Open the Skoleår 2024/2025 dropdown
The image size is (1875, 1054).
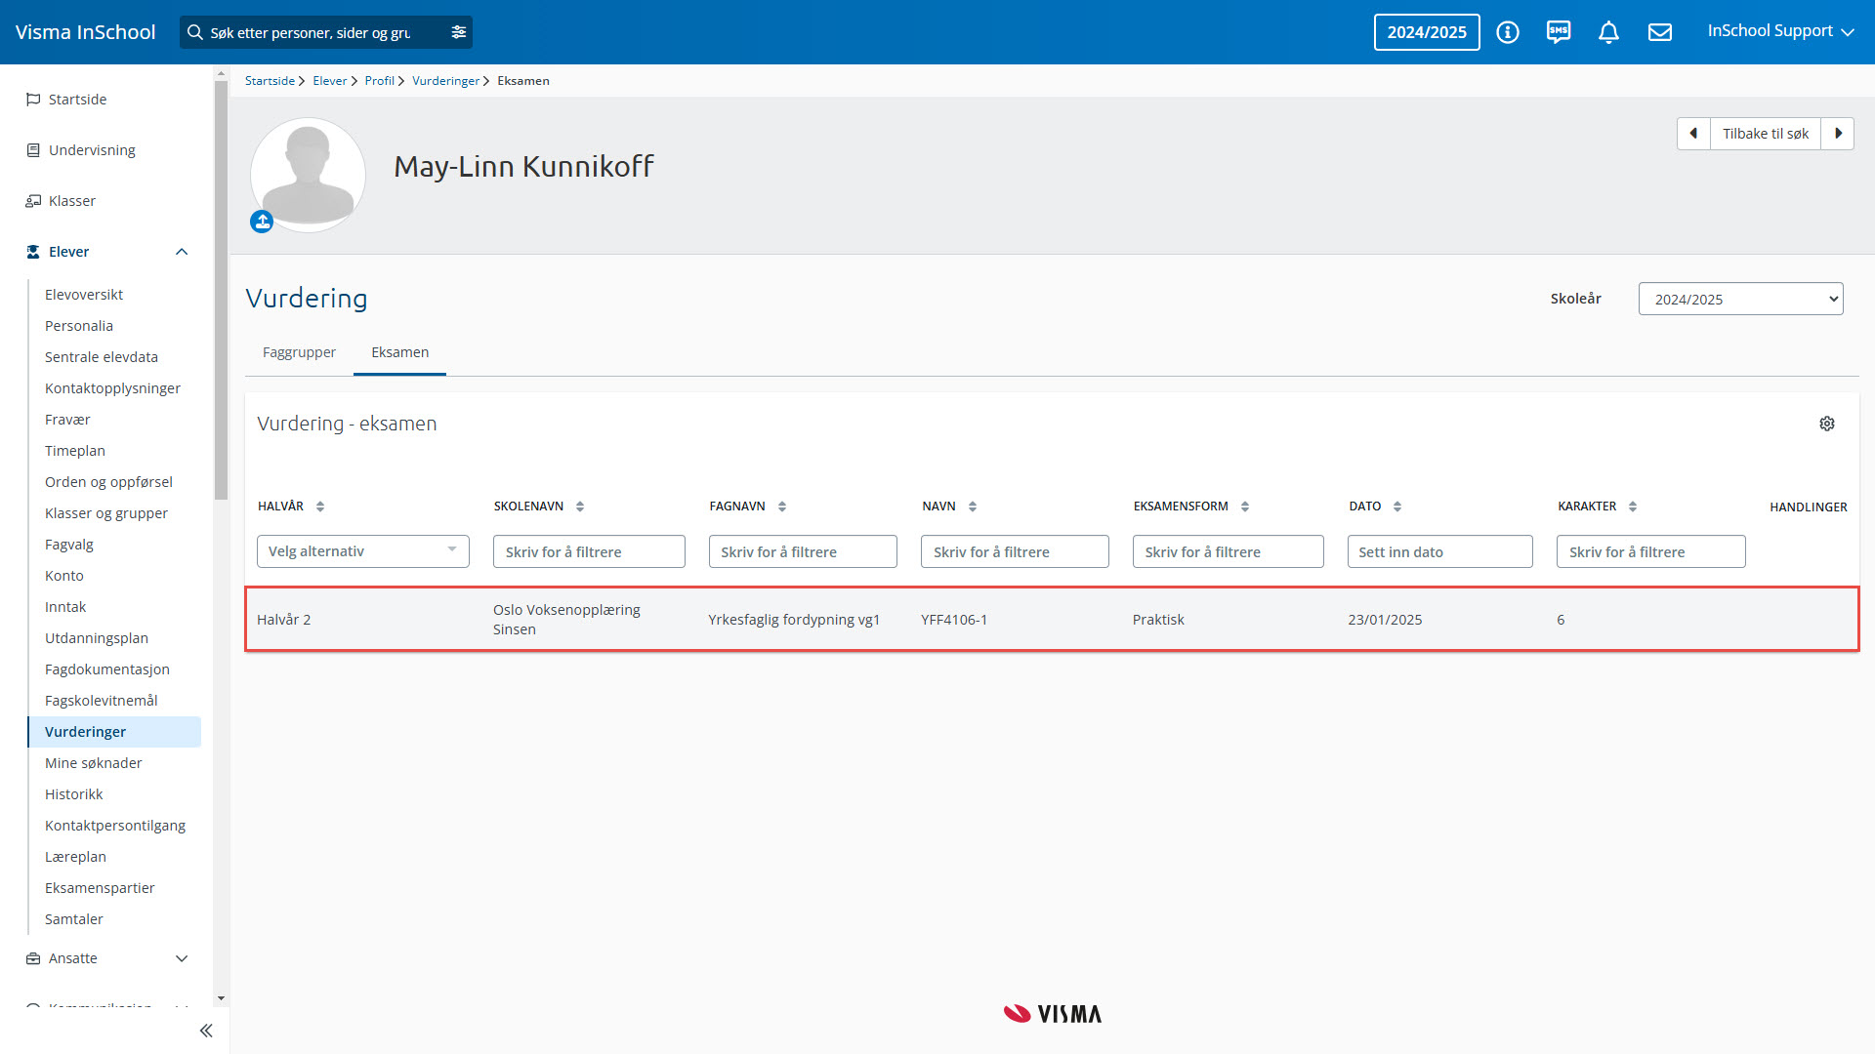(x=1740, y=299)
